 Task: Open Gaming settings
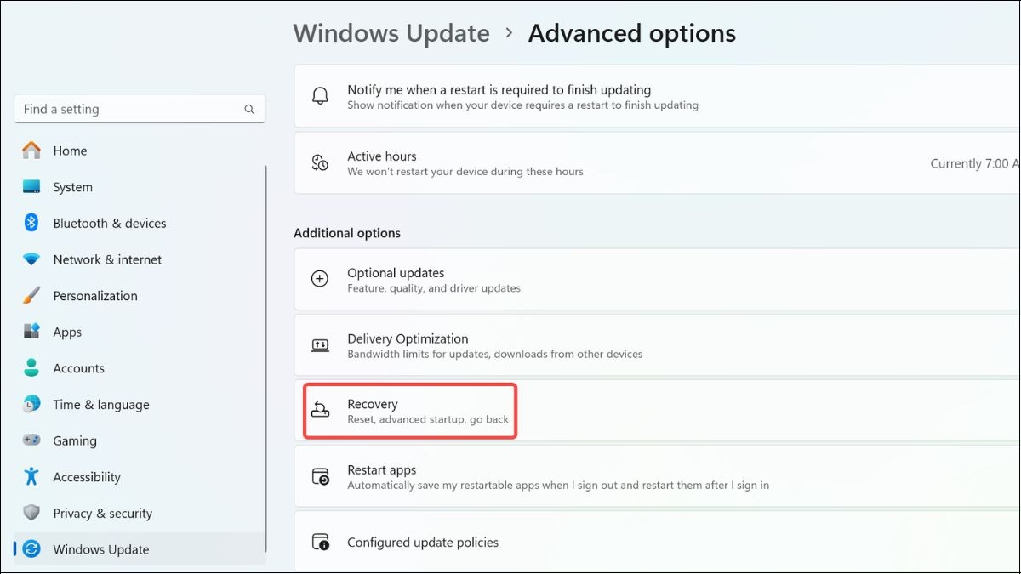pyautogui.click(x=140, y=440)
